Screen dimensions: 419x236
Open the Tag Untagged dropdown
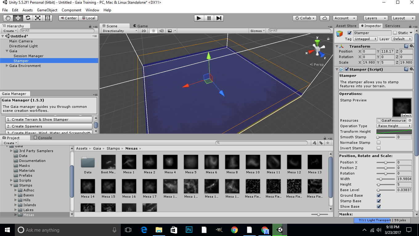(x=365, y=39)
